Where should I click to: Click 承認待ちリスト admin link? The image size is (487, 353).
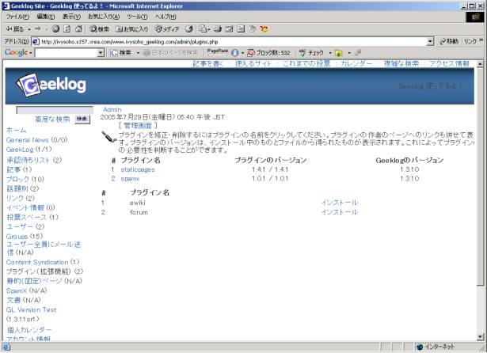[29, 160]
